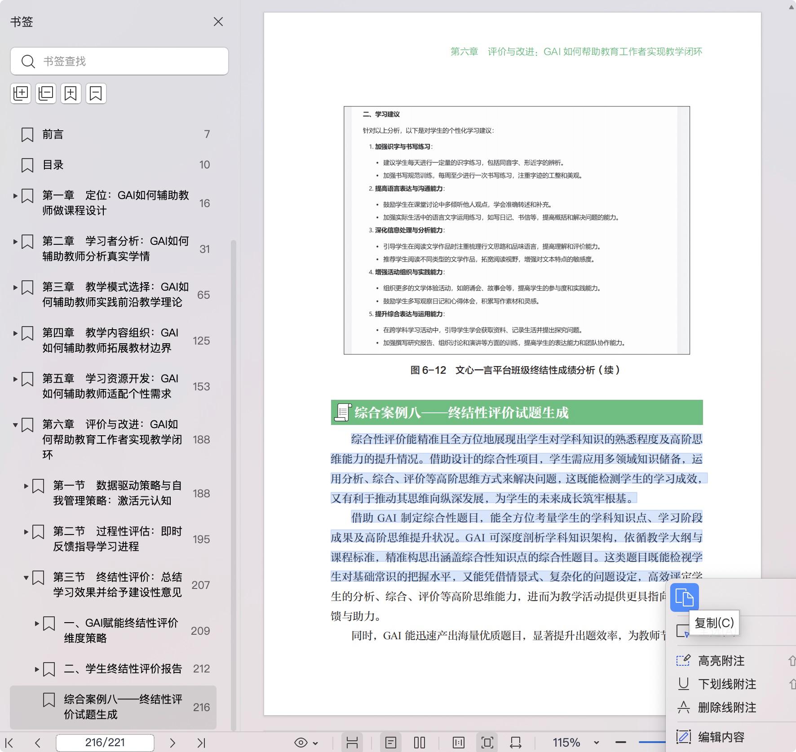This screenshot has height=752, width=796.
Task: Toggle the fit-to-screen display mode
Action: pos(487,742)
